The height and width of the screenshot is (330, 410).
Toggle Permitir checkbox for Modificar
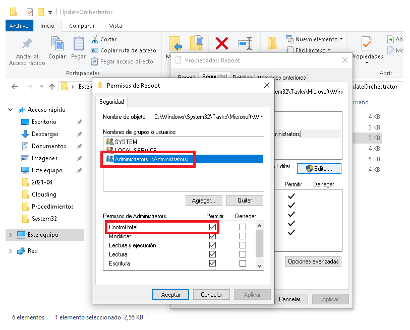(213, 236)
